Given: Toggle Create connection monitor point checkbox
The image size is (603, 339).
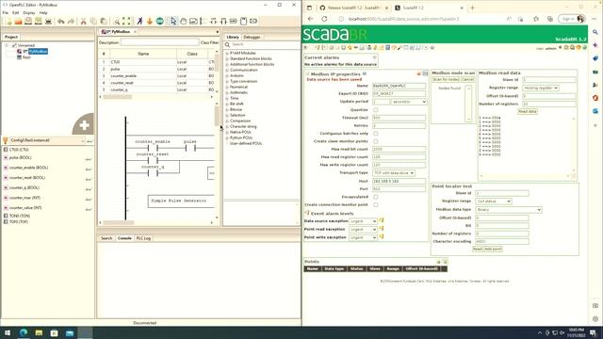Looking at the screenshot, I should [x=376, y=205].
